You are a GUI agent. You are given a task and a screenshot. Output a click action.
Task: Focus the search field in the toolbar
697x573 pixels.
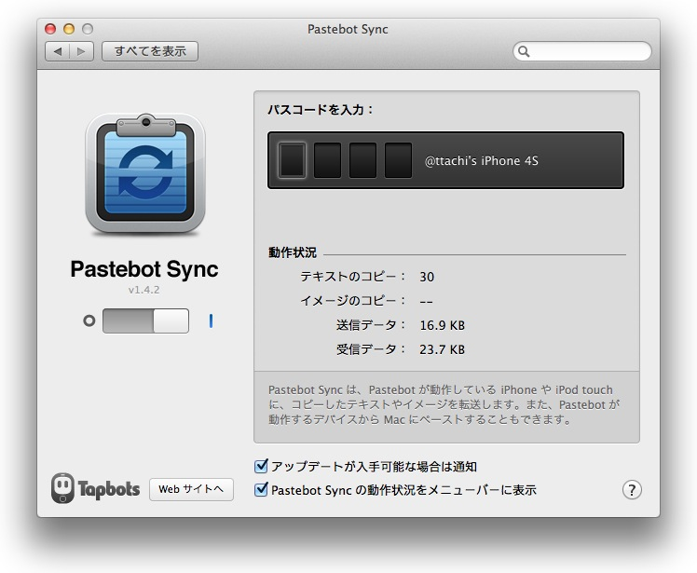click(x=589, y=51)
